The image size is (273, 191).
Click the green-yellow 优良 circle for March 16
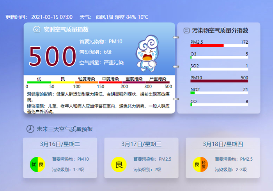click(37, 164)
